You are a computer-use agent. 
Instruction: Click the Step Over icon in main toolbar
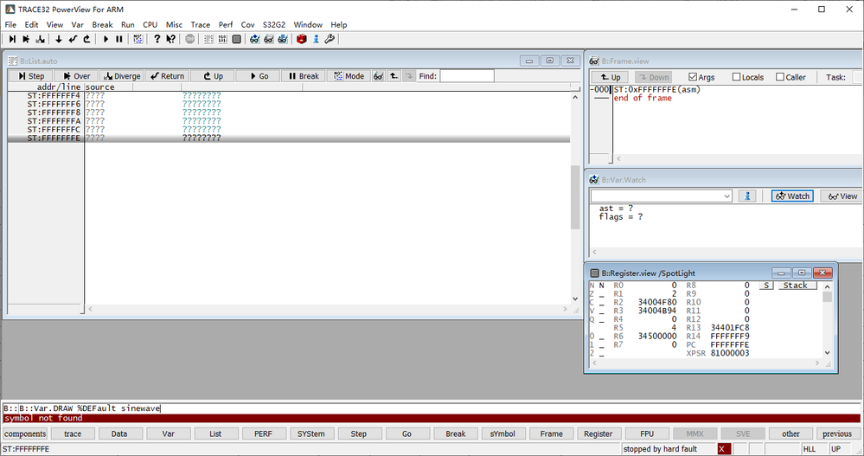[26, 39]
